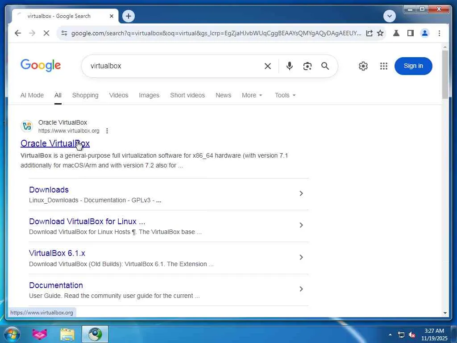Select the All results tab

(x=58, y=96)
